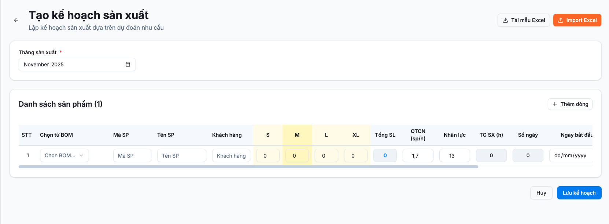Open the Ngày bắt đầu date field
609x224 pixels.
click(571, 155)
